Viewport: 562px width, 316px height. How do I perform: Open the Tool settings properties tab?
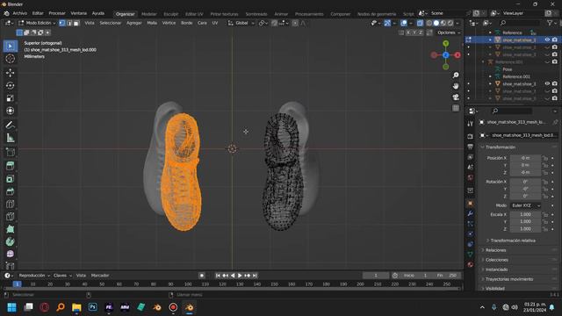pyautogui.click(x=471, y=124)
